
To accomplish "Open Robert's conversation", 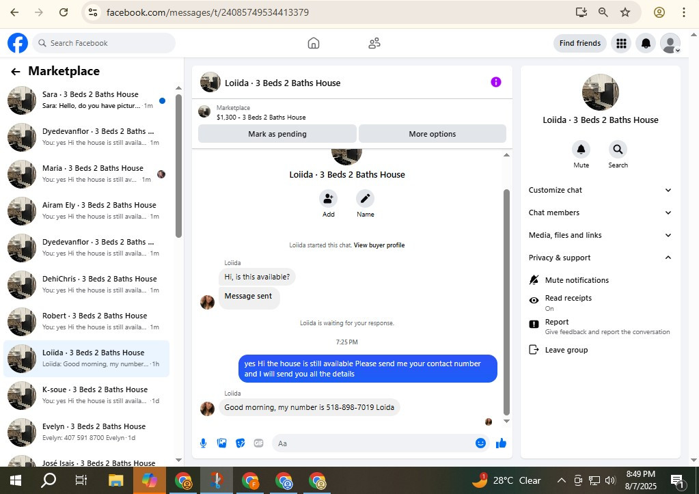I will 87,321.
